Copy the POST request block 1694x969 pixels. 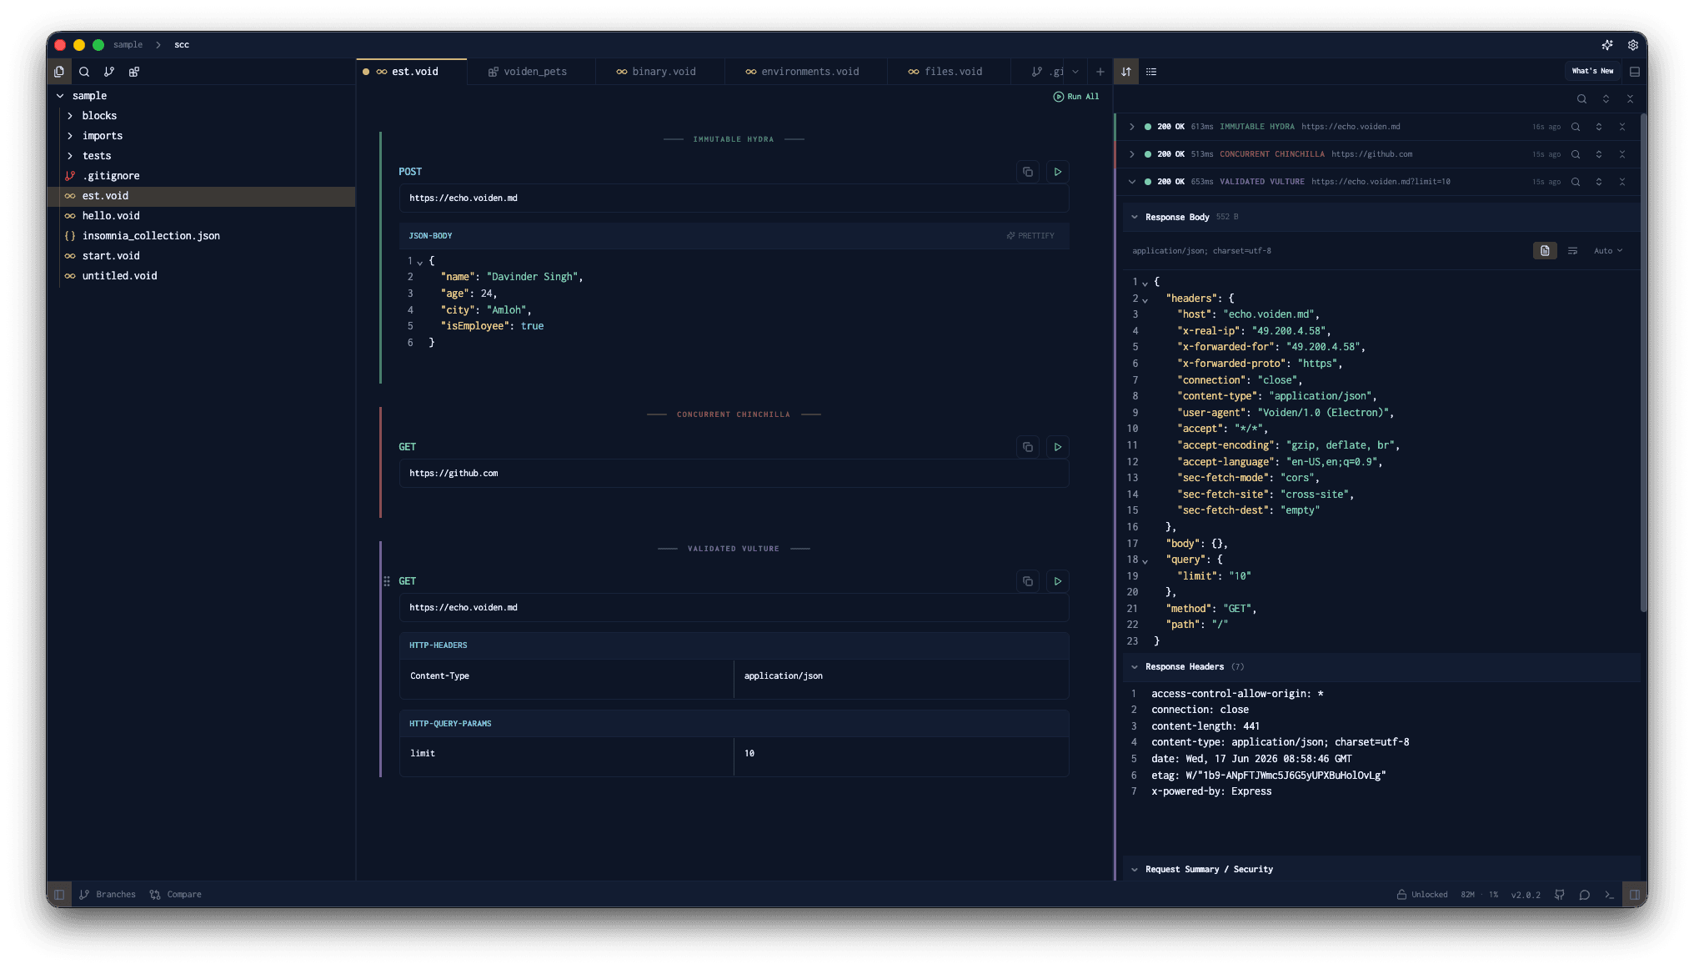(x=1028, y=172)
